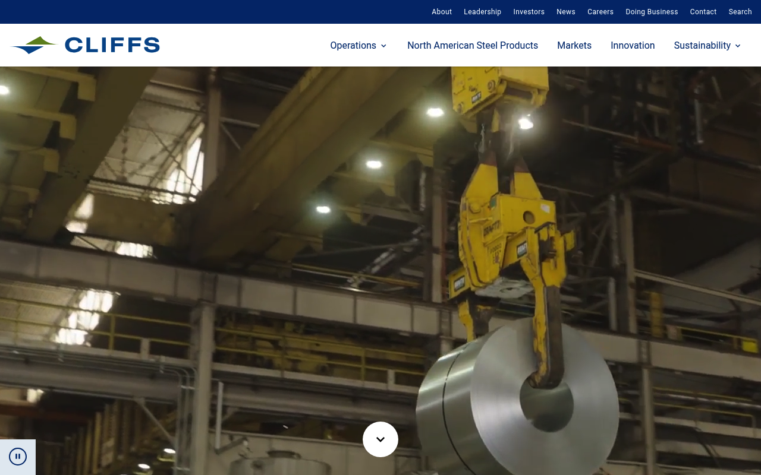This screenshot has height=475, width=761.
Task: Open the Sustainability menu label
Action: pos(702,46)
